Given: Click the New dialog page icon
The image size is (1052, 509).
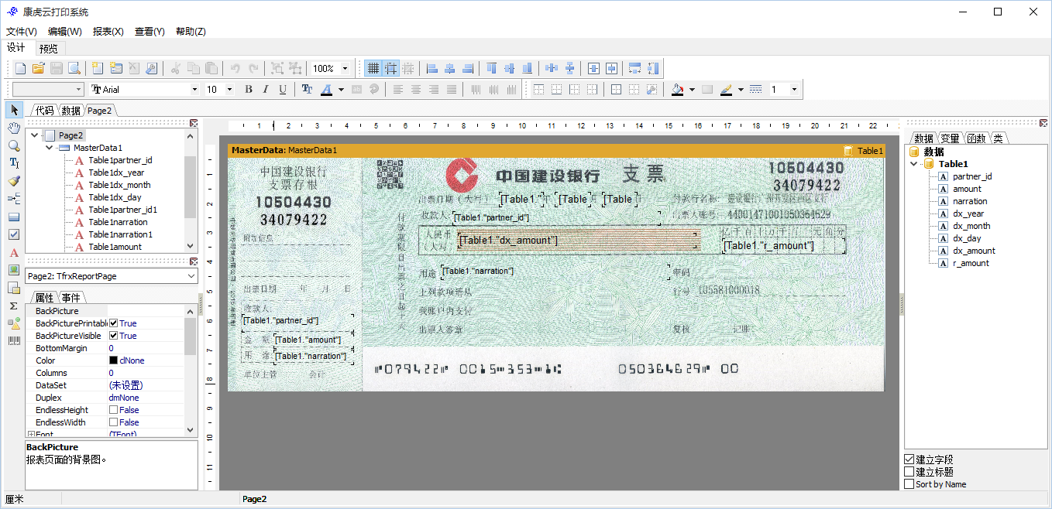Looking at the screenshot, I should coord(115,69).
